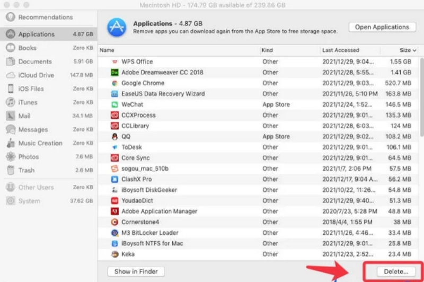This screenshot has width=424, height=282.
Task: Click the WPS Office app icon
Action: (x=114, y=61)
